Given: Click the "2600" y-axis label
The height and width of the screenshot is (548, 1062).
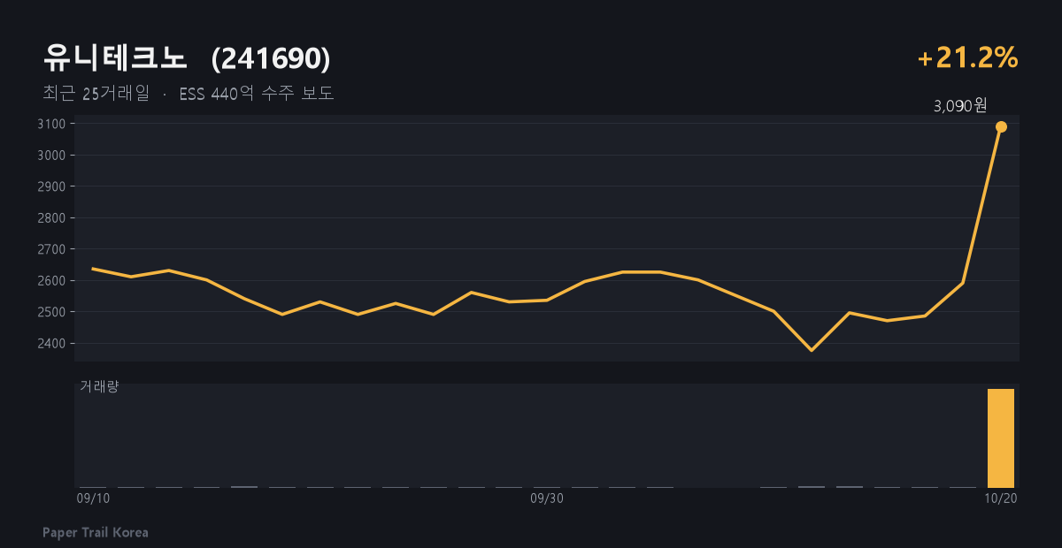Looking at the screenshot, I should [x=51, y=280].
